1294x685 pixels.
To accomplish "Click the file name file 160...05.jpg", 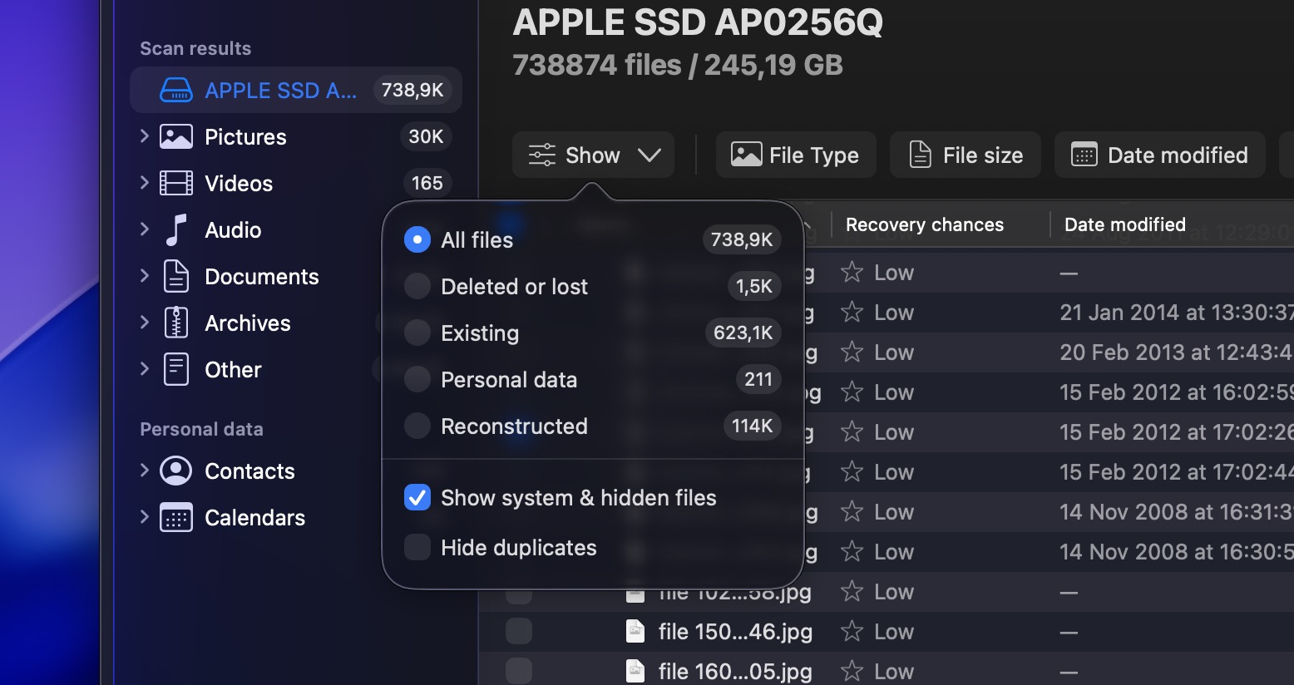I will point(735,672).
